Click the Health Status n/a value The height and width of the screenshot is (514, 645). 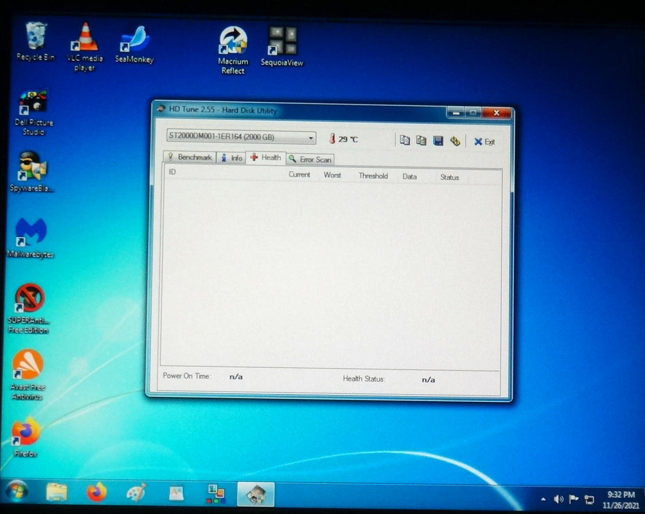[x=429, y=380]
